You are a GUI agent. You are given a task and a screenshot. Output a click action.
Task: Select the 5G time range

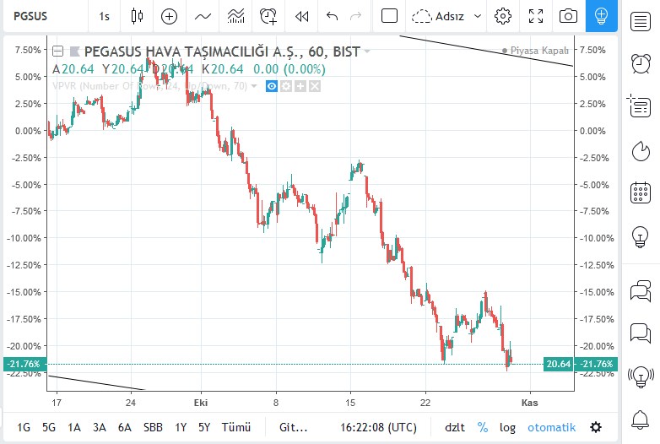pyautogui.click(x=49, y=428)
